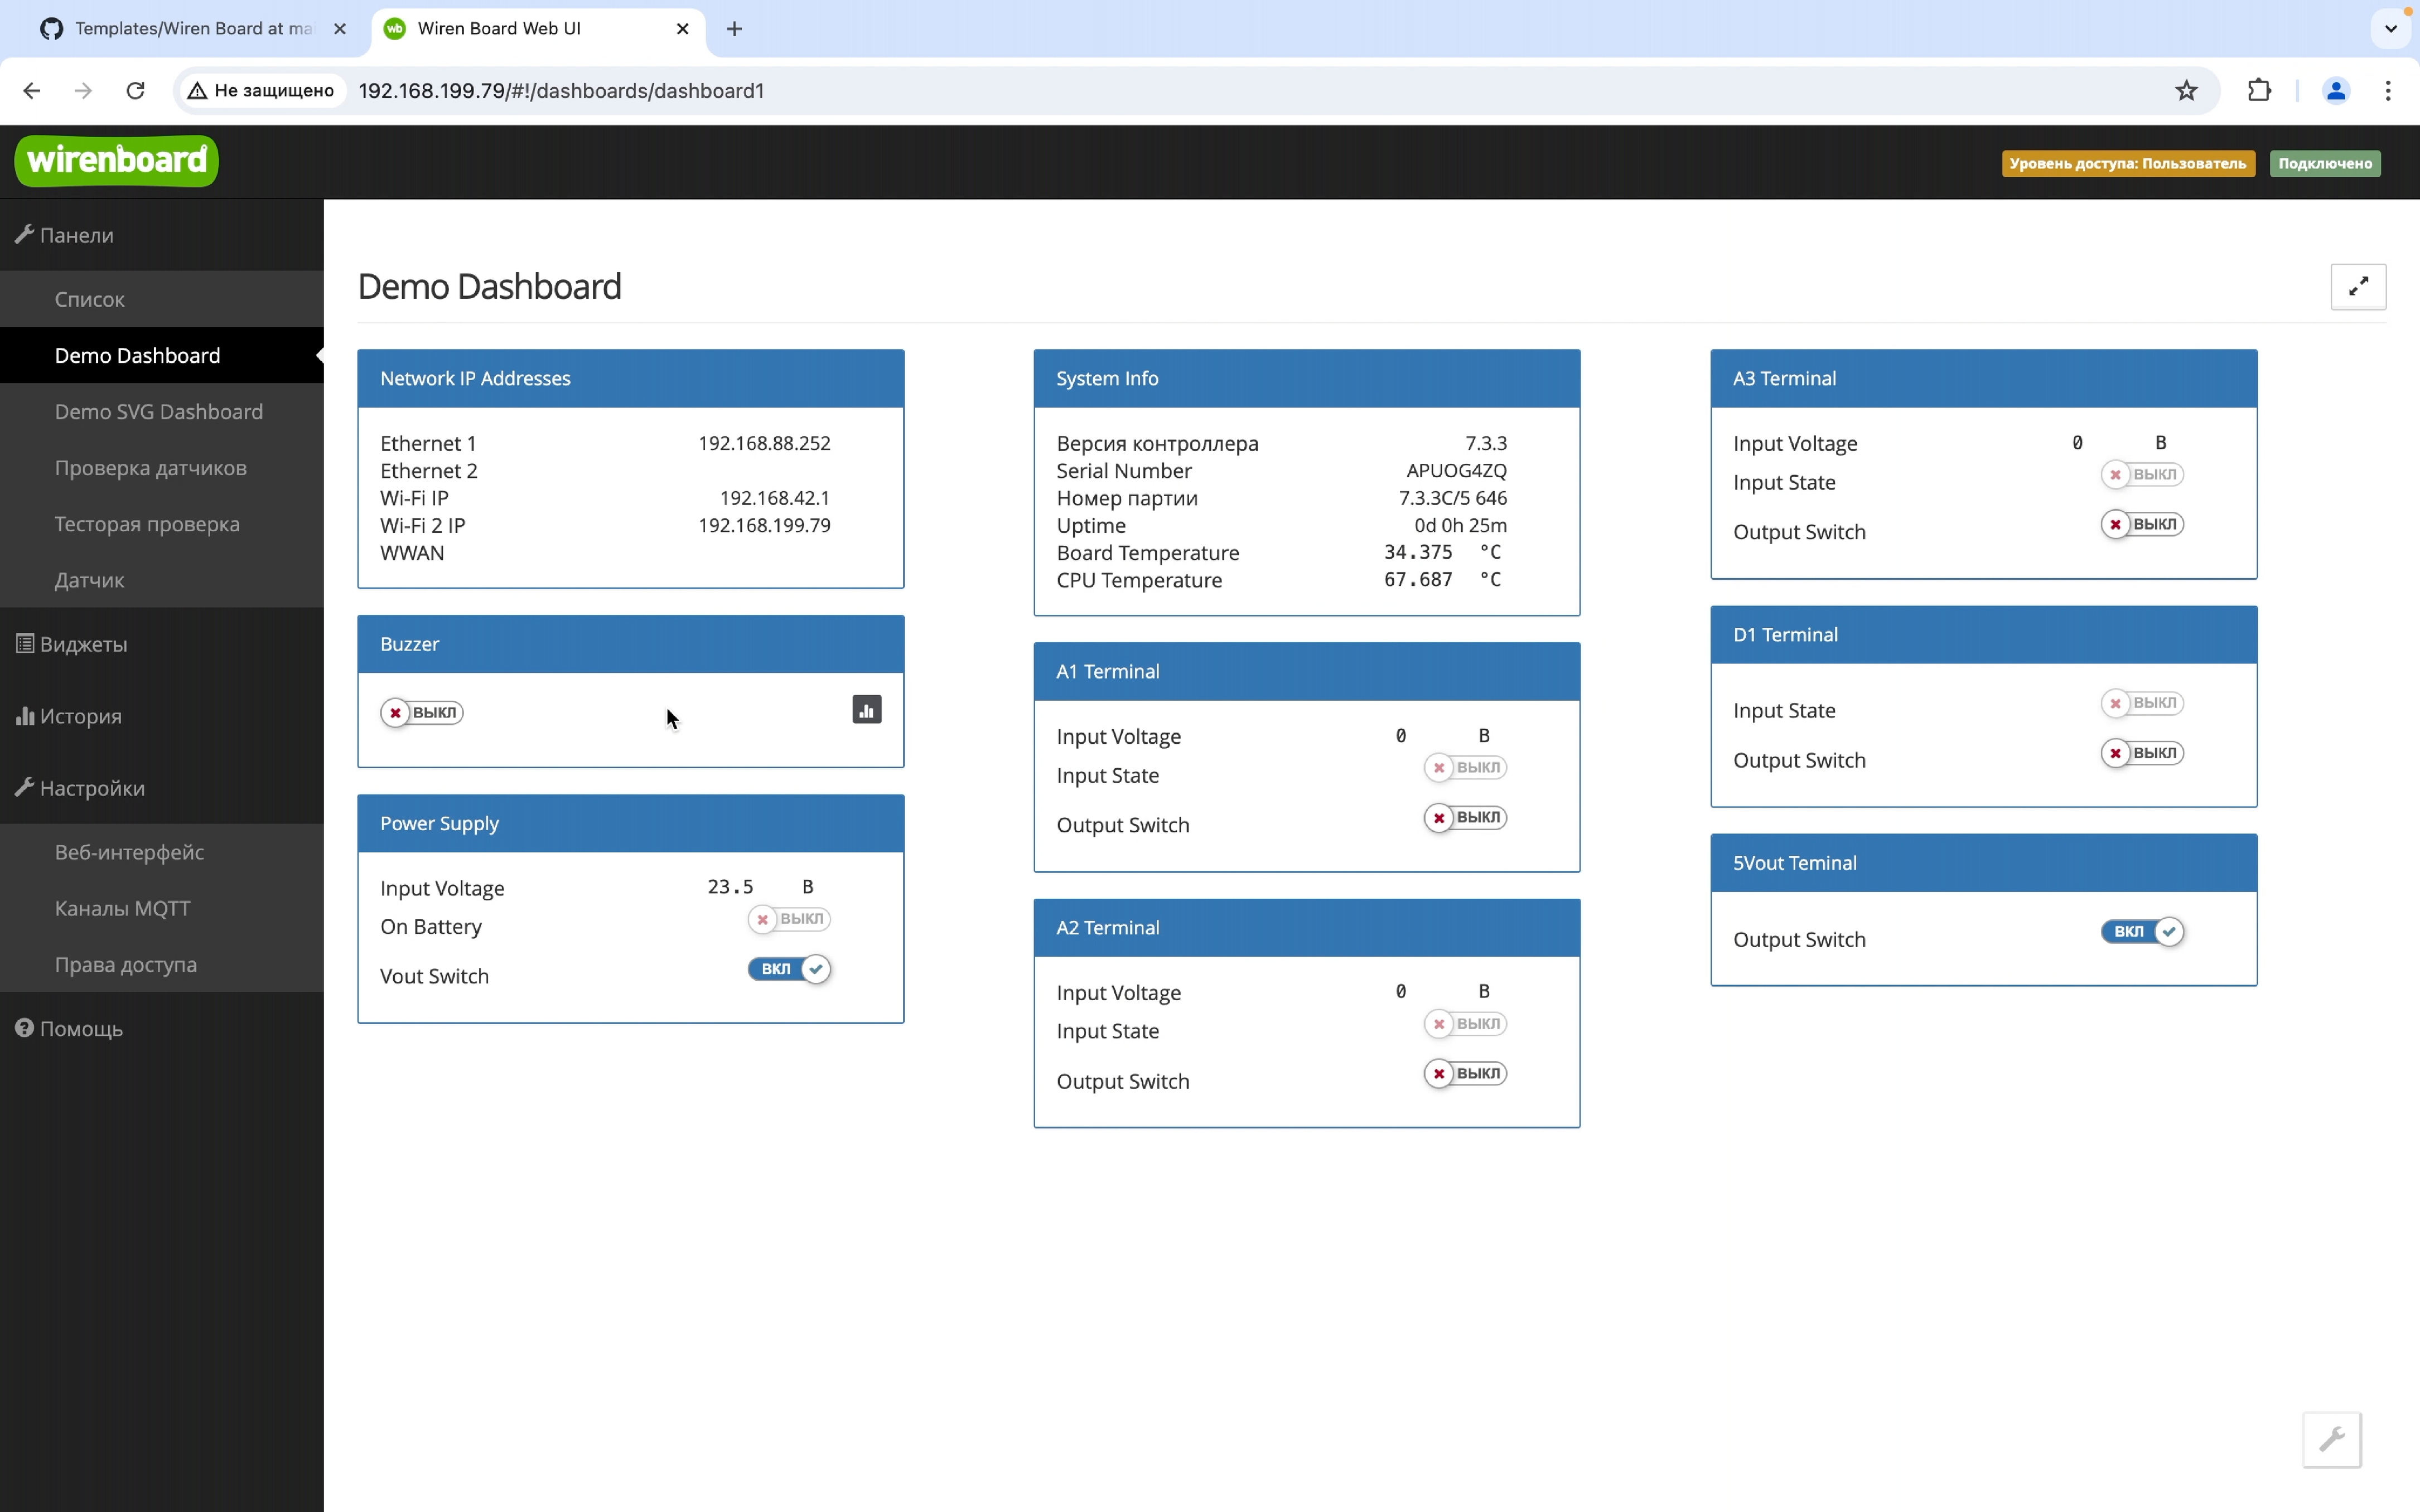Image resolution: width=2420 pixels, height=1512 pixels.
Task: Open Chrome profile avatar icon
Action: (x=2335, y=91)
